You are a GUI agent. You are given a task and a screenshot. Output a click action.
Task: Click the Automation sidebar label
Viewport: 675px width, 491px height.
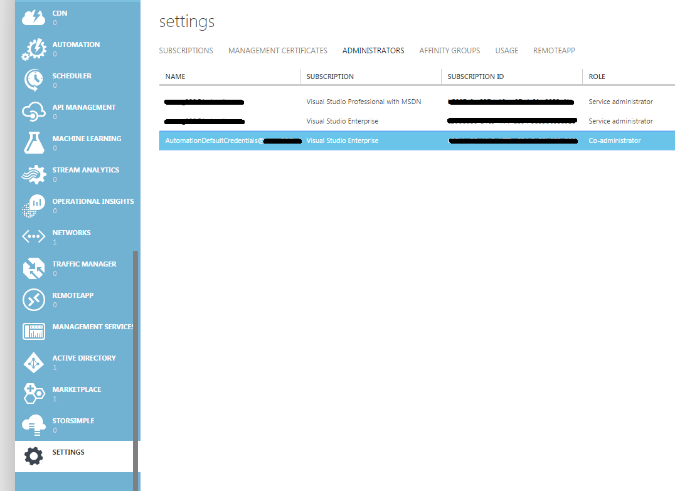click(x=76, y=45)
